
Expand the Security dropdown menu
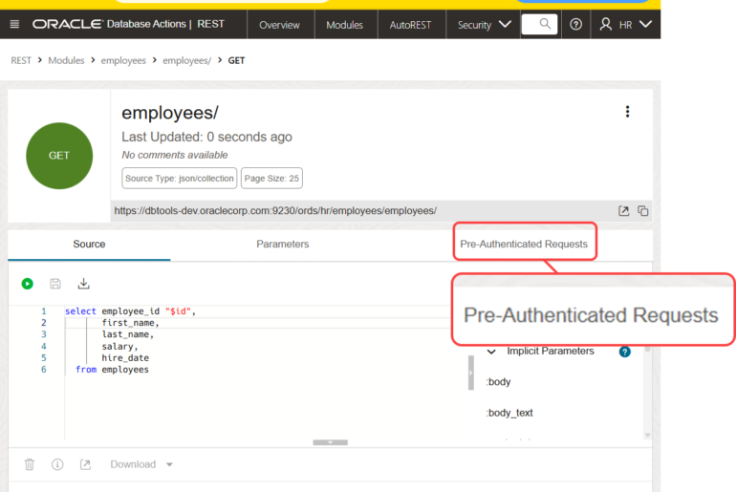(x=484, y=25)
